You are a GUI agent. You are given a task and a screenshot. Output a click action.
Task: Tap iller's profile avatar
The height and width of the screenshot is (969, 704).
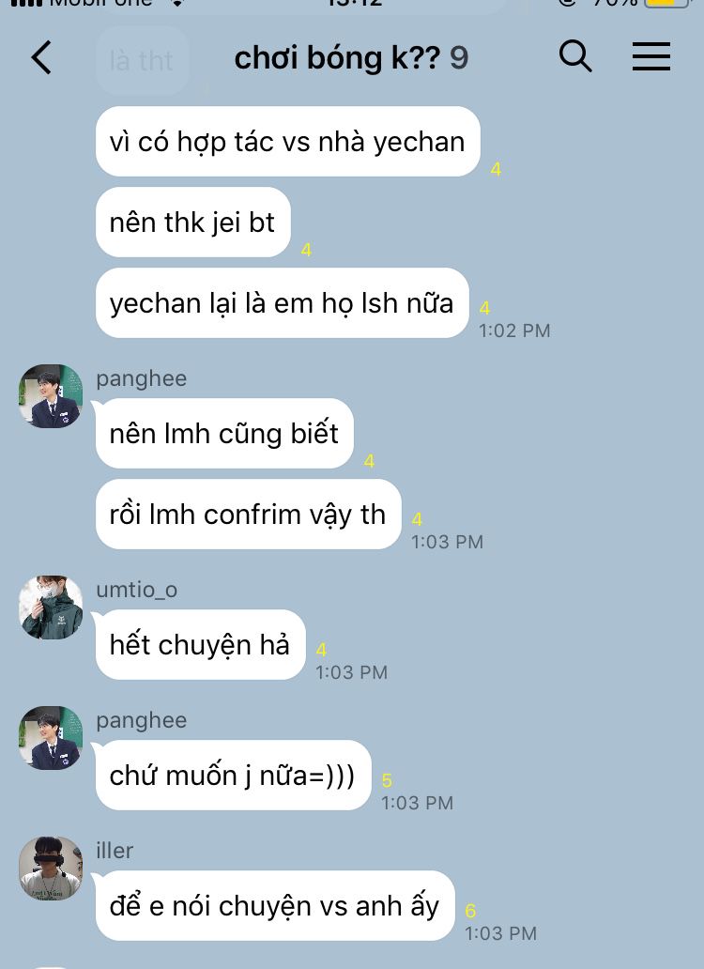(51, 869)
